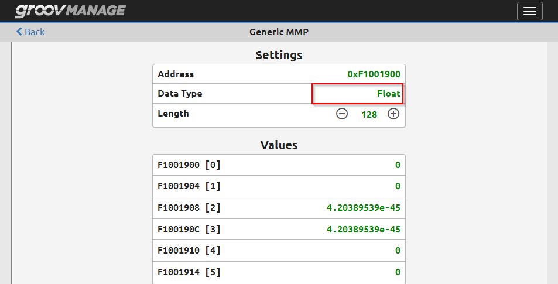Click the Back chevron arrow

coord(19,32)
